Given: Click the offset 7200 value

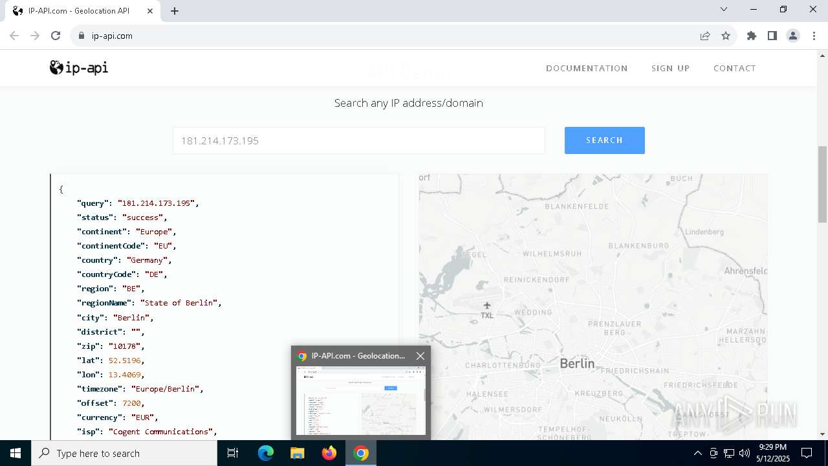Looking at the screenshot, I should click(131, 403).
